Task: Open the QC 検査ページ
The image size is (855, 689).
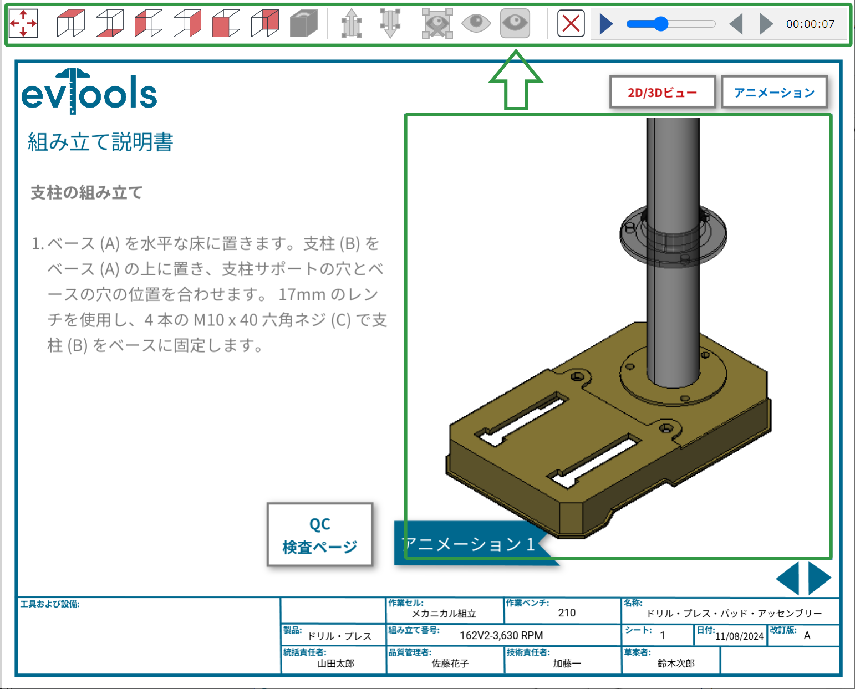Action: (x=320, y=535)
